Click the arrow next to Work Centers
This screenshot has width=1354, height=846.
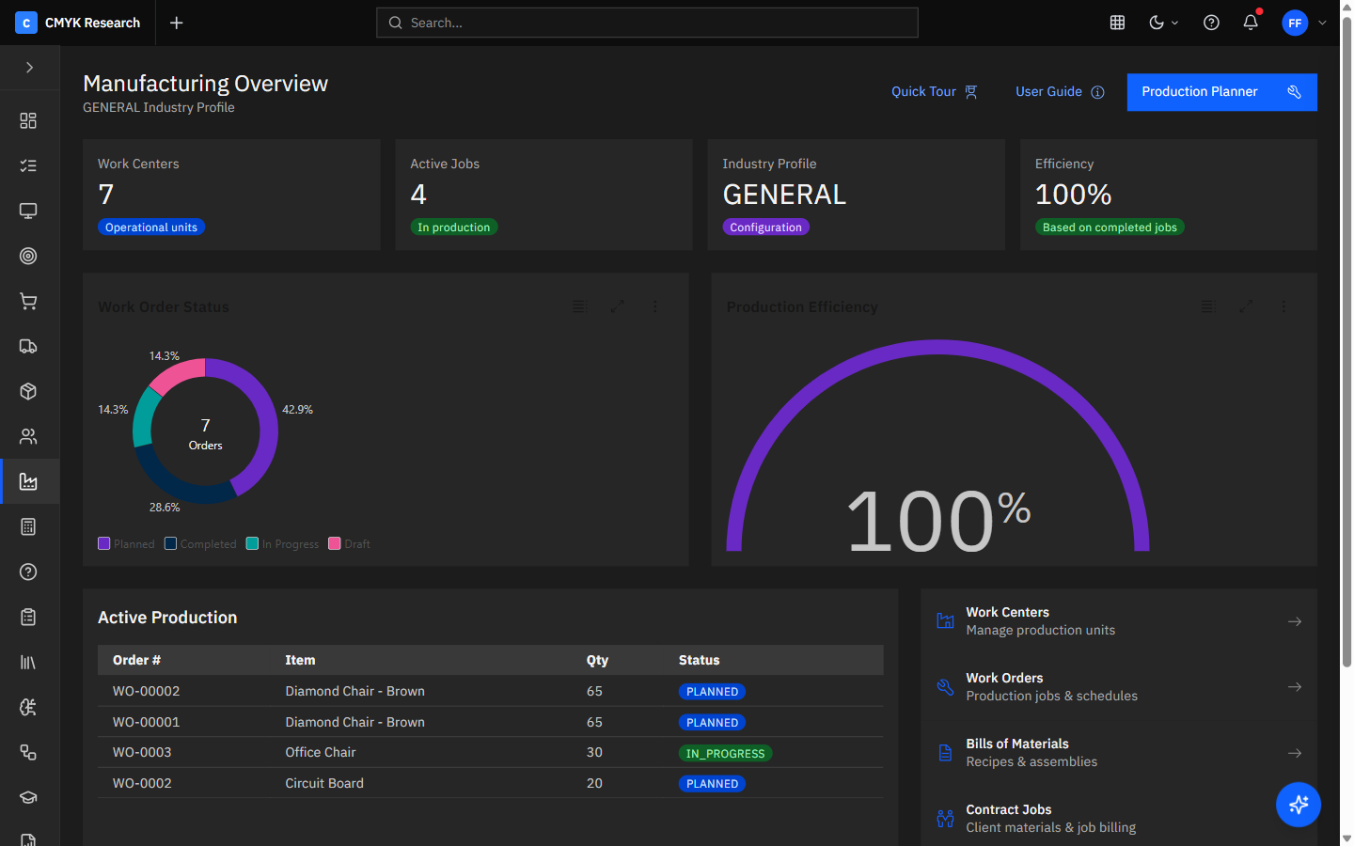coord(1295,621)
